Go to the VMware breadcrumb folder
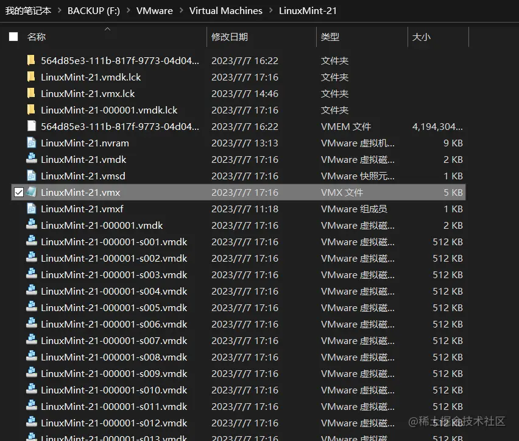The image size is (519, 441). (155, 10)
